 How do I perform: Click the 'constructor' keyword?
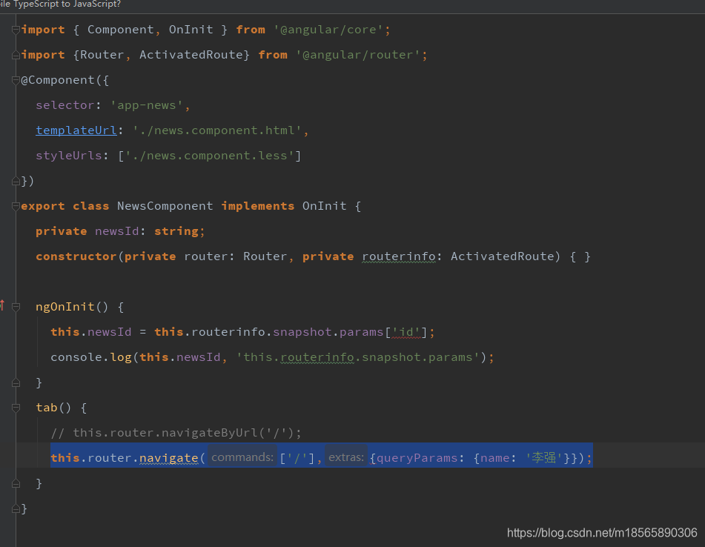[x=76, y=256]
